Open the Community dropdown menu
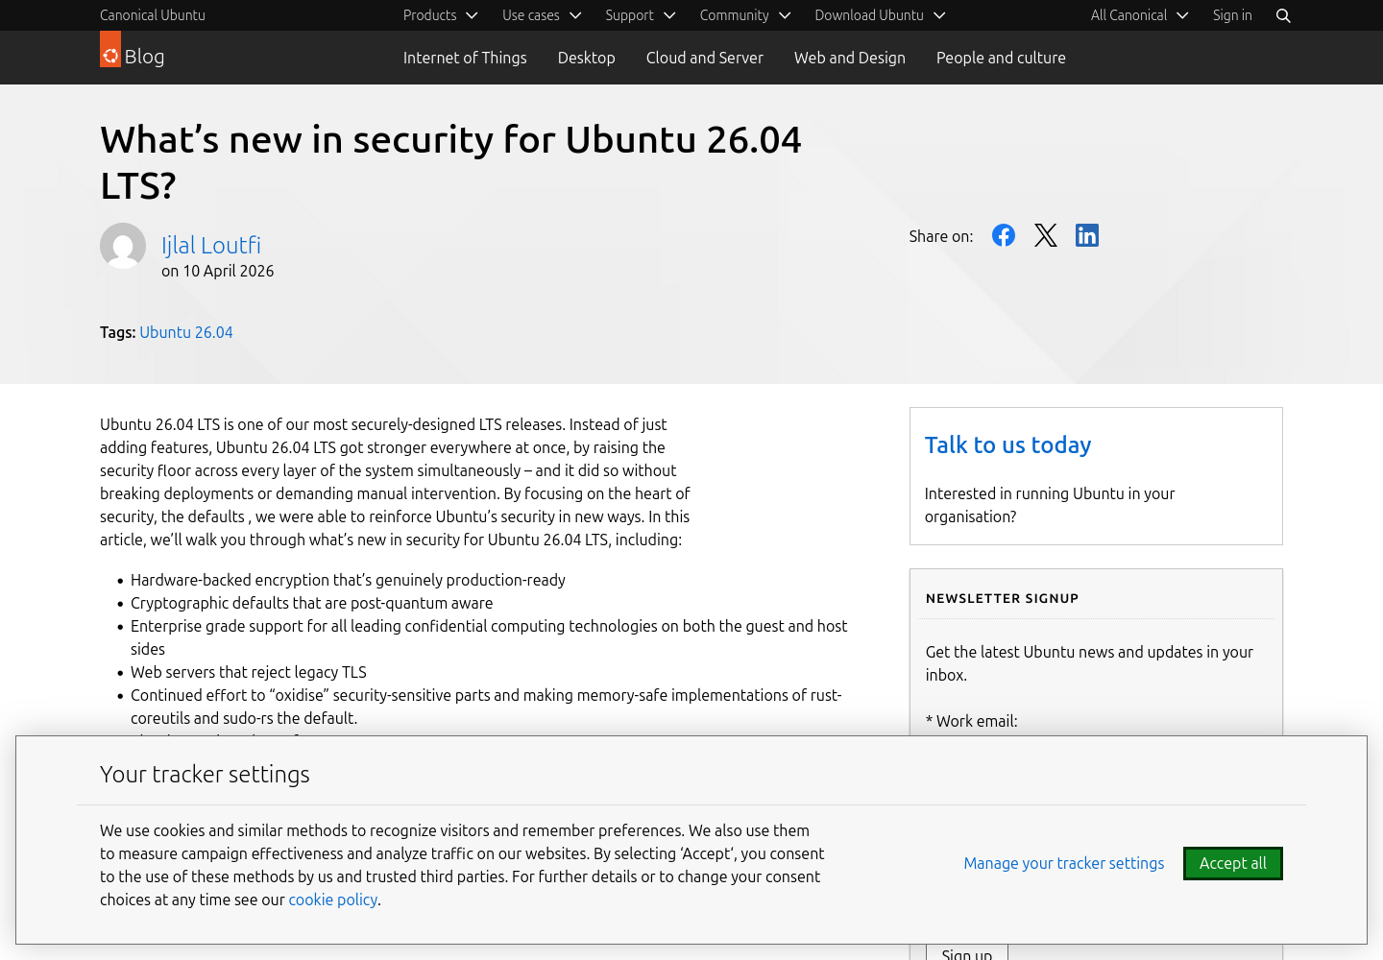This screenshot has height=960, width=1383. 745,15
